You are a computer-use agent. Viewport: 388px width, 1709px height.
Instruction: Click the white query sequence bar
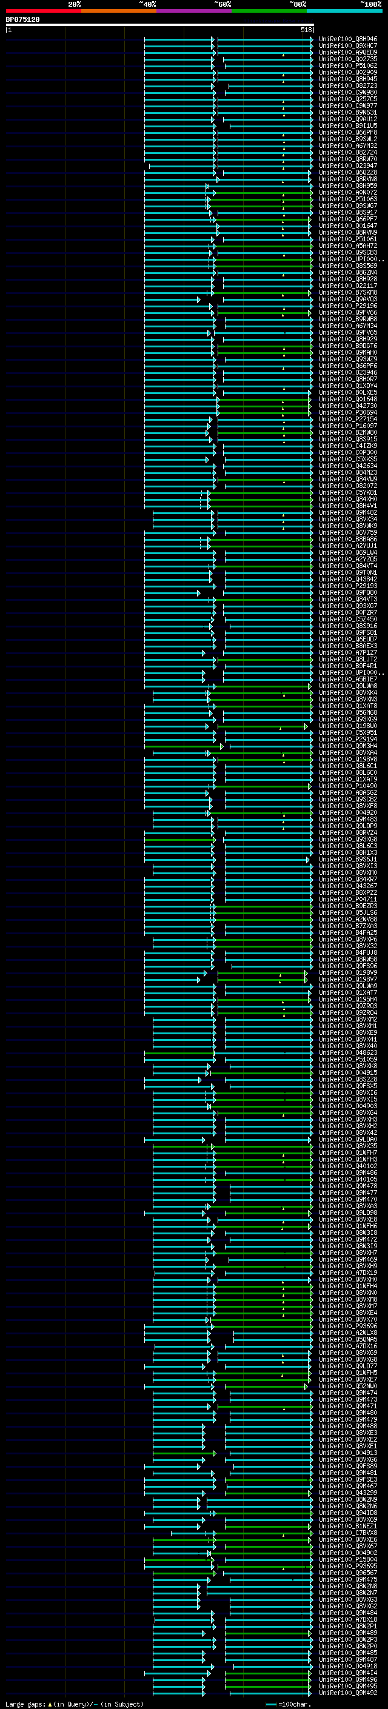coord(160,24)
